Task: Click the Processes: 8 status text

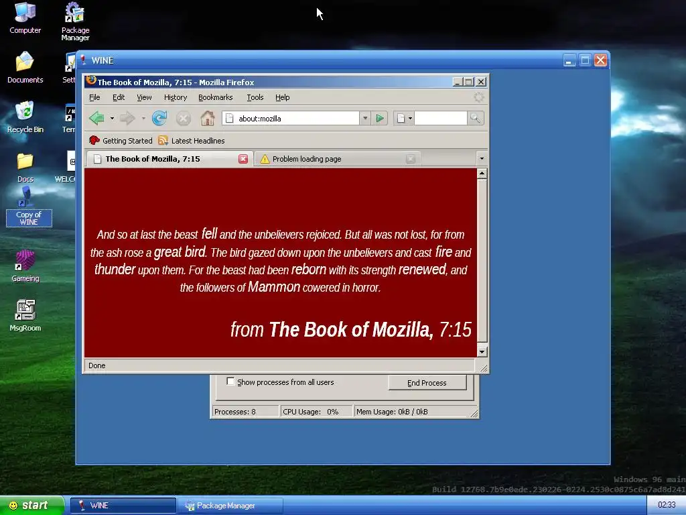Action: click(235, 412)
